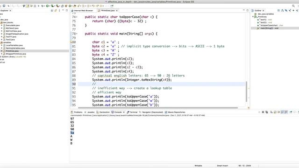Minimize the editor area
Viewport: 299px width, 168px height.
tap(244, 10)
